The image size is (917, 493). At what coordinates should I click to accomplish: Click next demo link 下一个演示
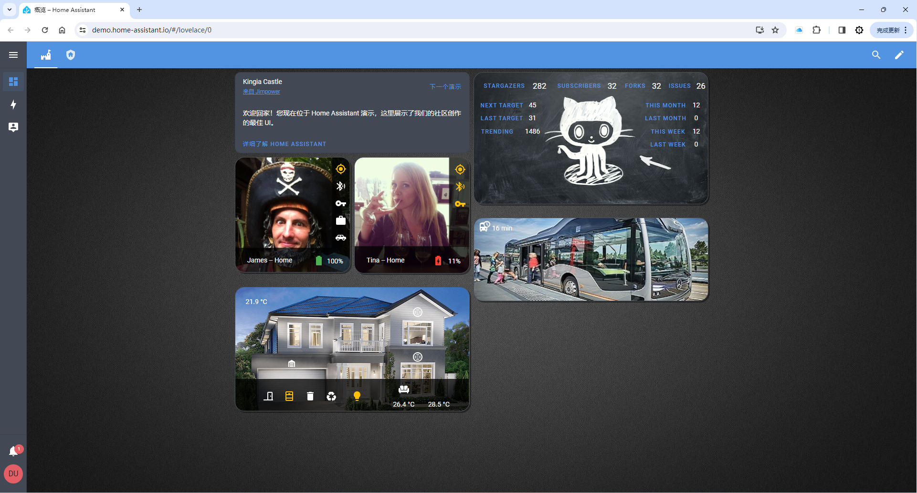[445, 87]
